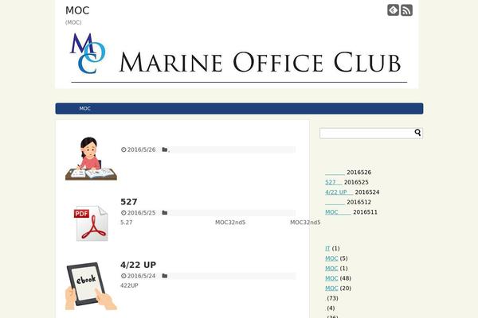The image size is (478, 318).
Task: Select the MOC item in navigation bar
Action: pos(84,109)
